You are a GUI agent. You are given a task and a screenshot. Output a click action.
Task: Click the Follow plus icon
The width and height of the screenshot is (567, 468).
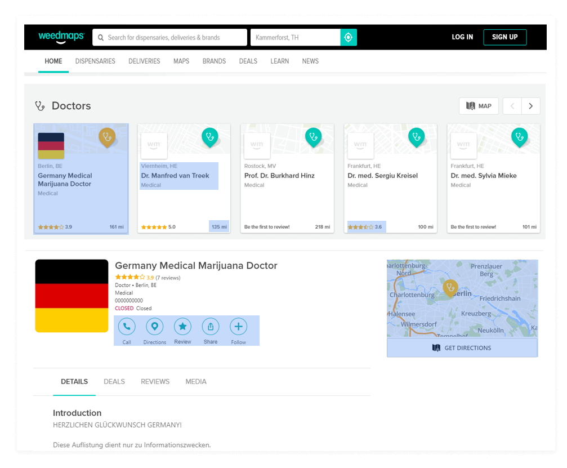click(x=238, y=327)
